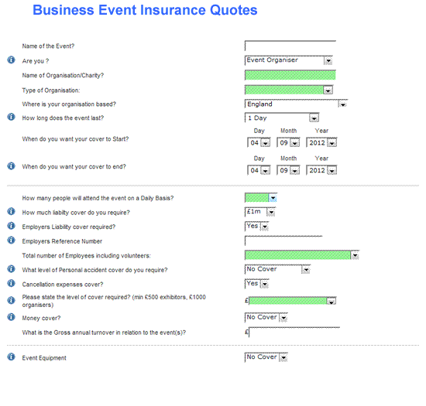Expand the '1 Day' duration dropdown
The height and width of the screenshot is (406, 426).
(282, 118)
